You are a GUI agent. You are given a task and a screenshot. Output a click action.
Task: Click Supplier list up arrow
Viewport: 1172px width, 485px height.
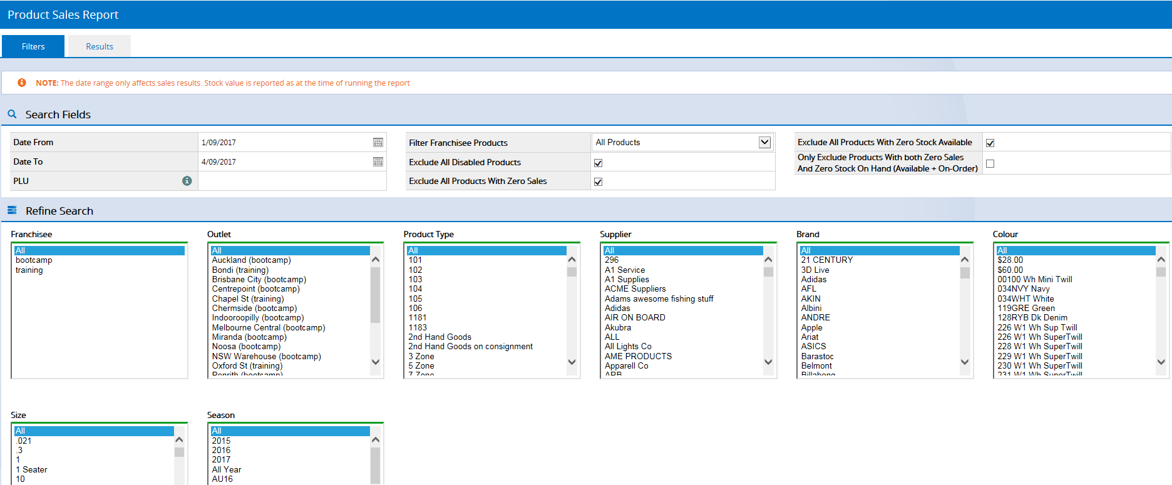768,260
